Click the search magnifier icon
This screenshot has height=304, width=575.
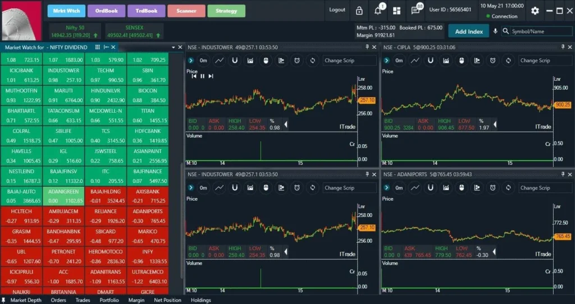pos(506,31)
